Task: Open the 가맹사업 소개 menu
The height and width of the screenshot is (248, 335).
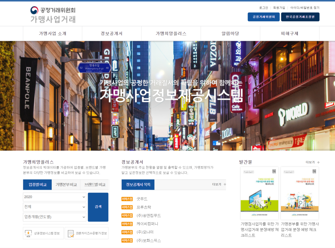Action: 53,34
